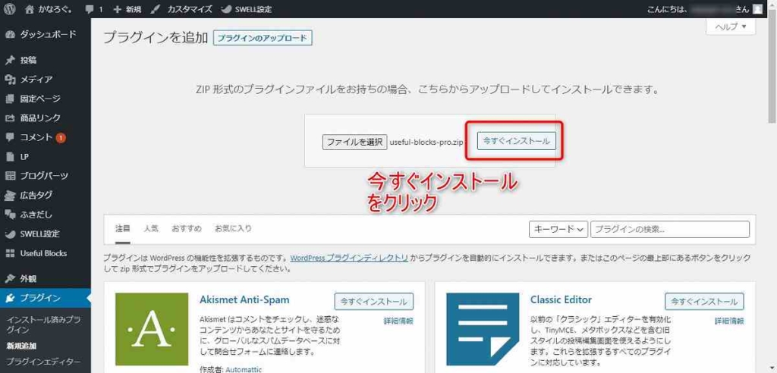The height and width of the screenshot is (373, 777).
Task: Click the プラグインの検索 search field
Action: coord(670,229)
